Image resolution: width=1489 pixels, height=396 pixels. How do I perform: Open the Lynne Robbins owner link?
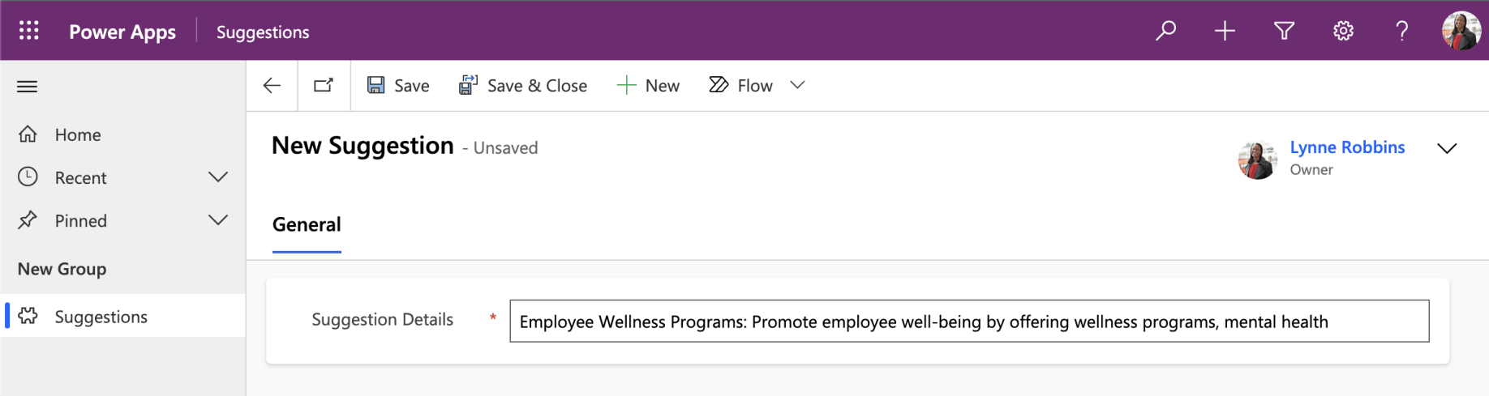(1347, 147)
